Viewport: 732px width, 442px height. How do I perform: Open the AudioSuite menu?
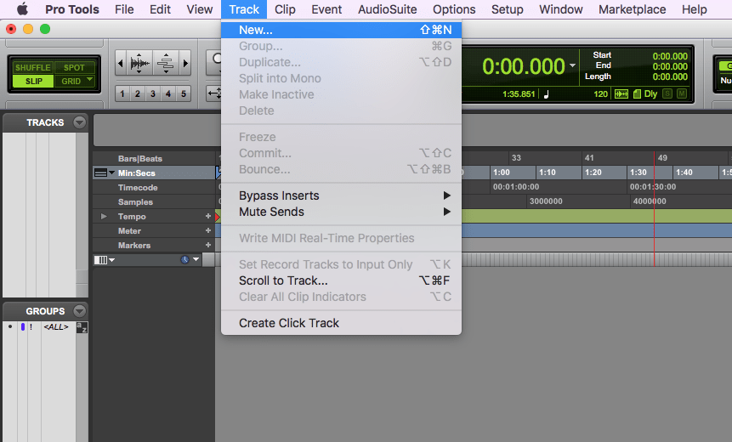coord(388,9)
